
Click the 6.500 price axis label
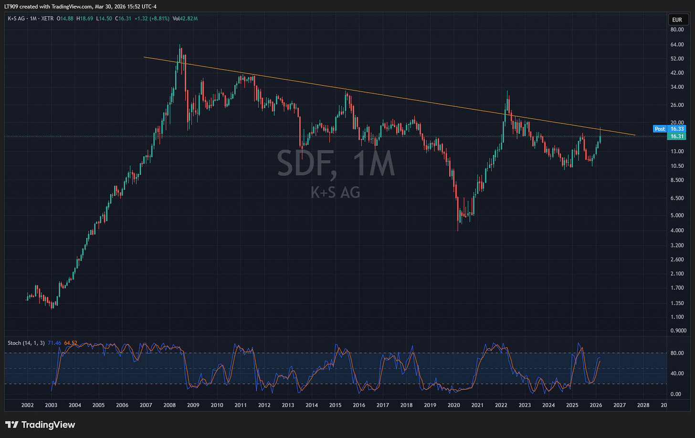tap(677, 198)
